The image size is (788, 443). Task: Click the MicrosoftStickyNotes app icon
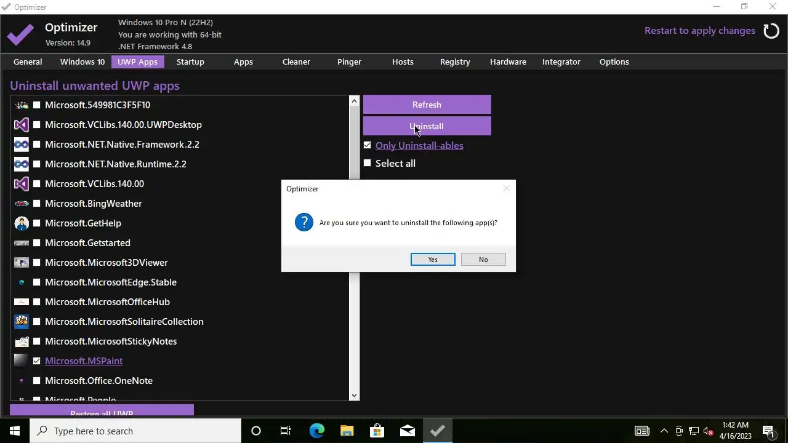22,341
